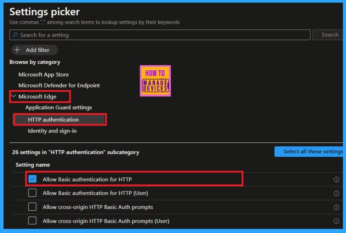This screenshot has width=346, height=233.
Task: Check Allow Basic authentication for HTTP (User)
Action: [32, 193]
